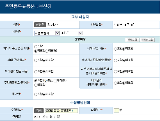Select 미포함 for 세대주와의 관계
Viewport: 160px width, 121px height.
pyautogui.click(x=124, y=83)
